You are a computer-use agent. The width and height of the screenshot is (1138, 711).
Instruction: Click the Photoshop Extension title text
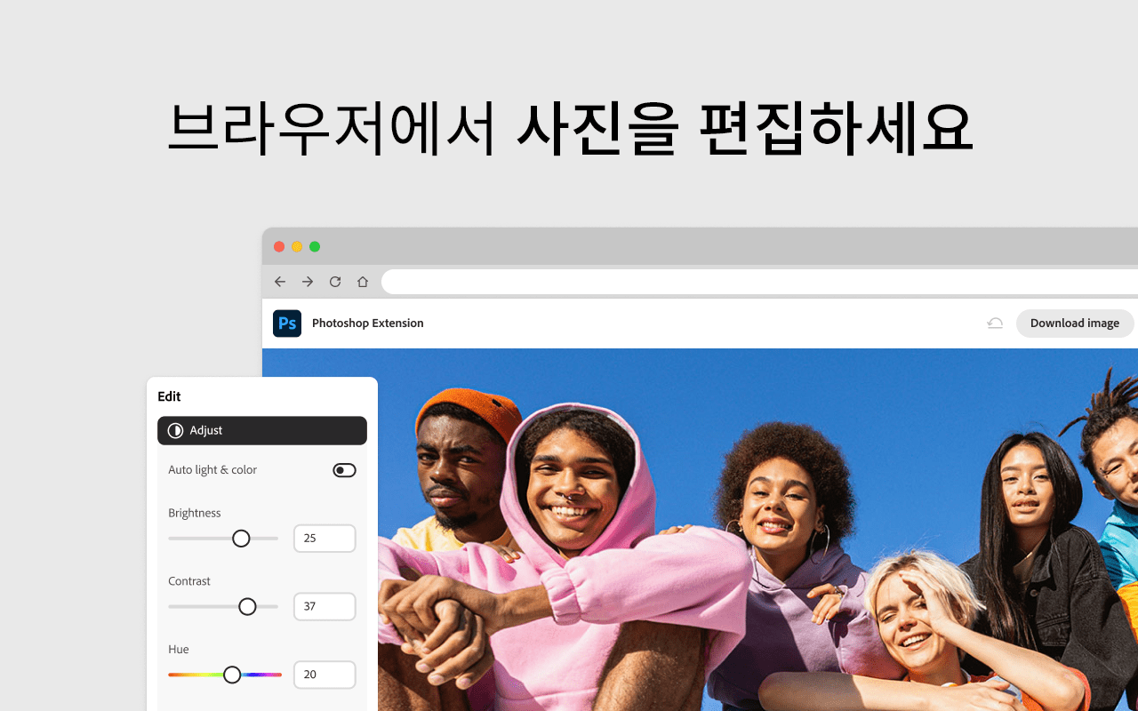click(367, 323)
